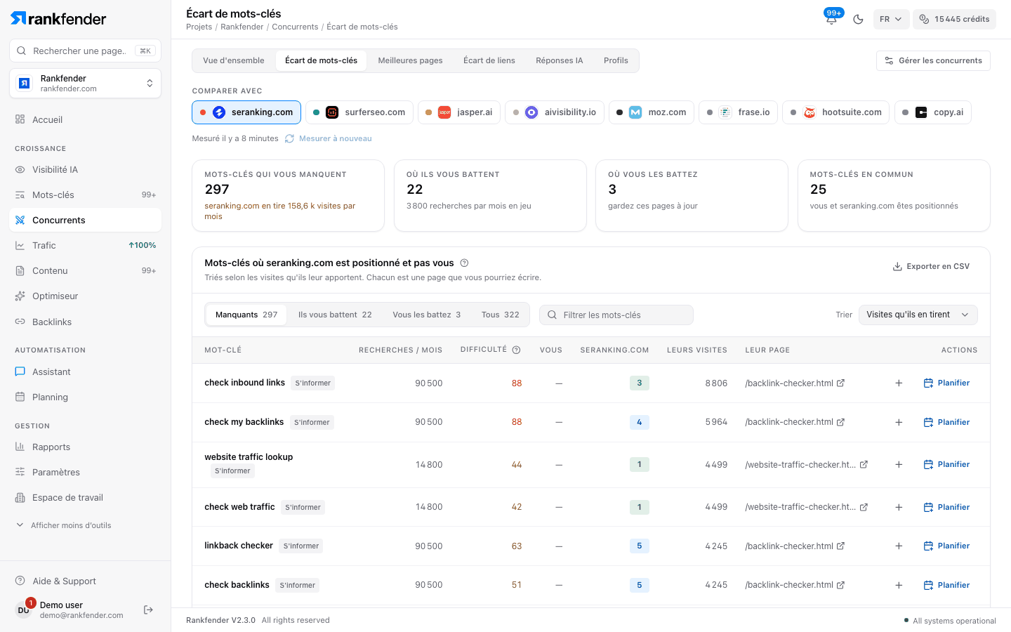Select moz.com competitor chip
1011x632 pixels.
652,112
